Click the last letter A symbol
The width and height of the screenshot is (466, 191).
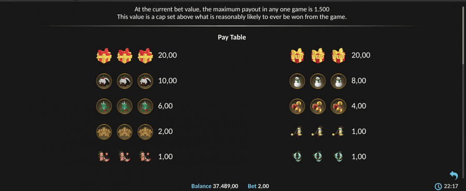tap(338, 131)
